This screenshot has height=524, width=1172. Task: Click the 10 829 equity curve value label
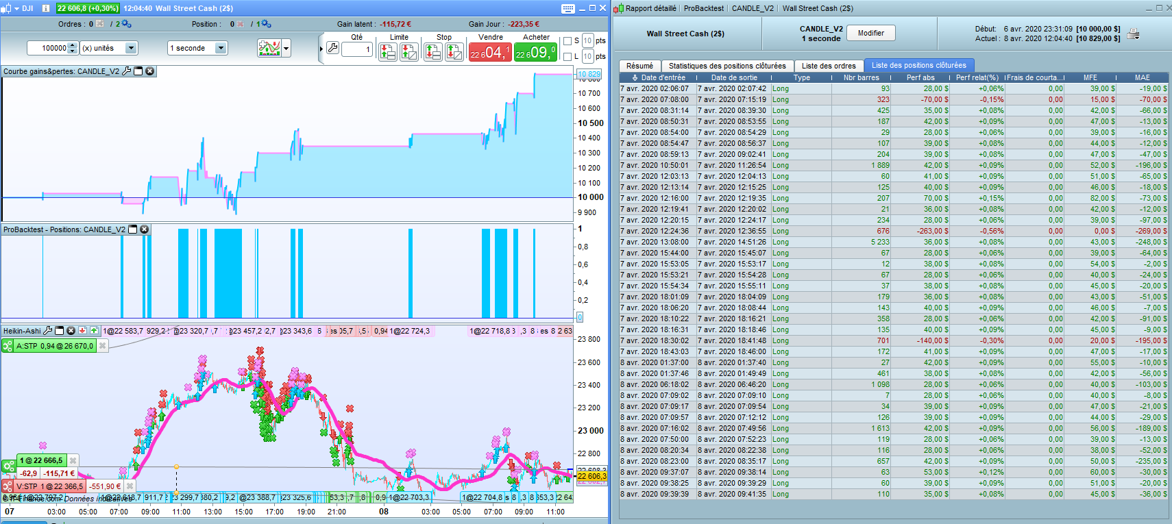pyautogui.click(x=589, y=74)
